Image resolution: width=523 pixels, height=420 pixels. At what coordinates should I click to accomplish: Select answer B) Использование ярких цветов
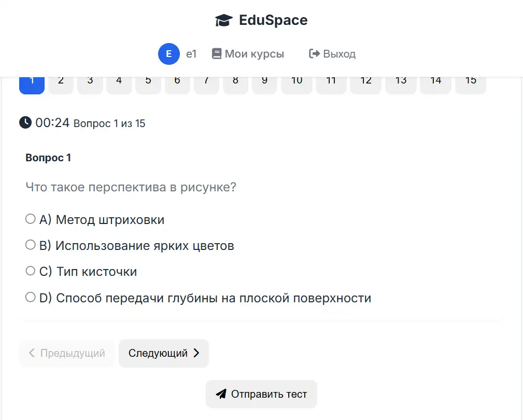click(x=31, y=244)
